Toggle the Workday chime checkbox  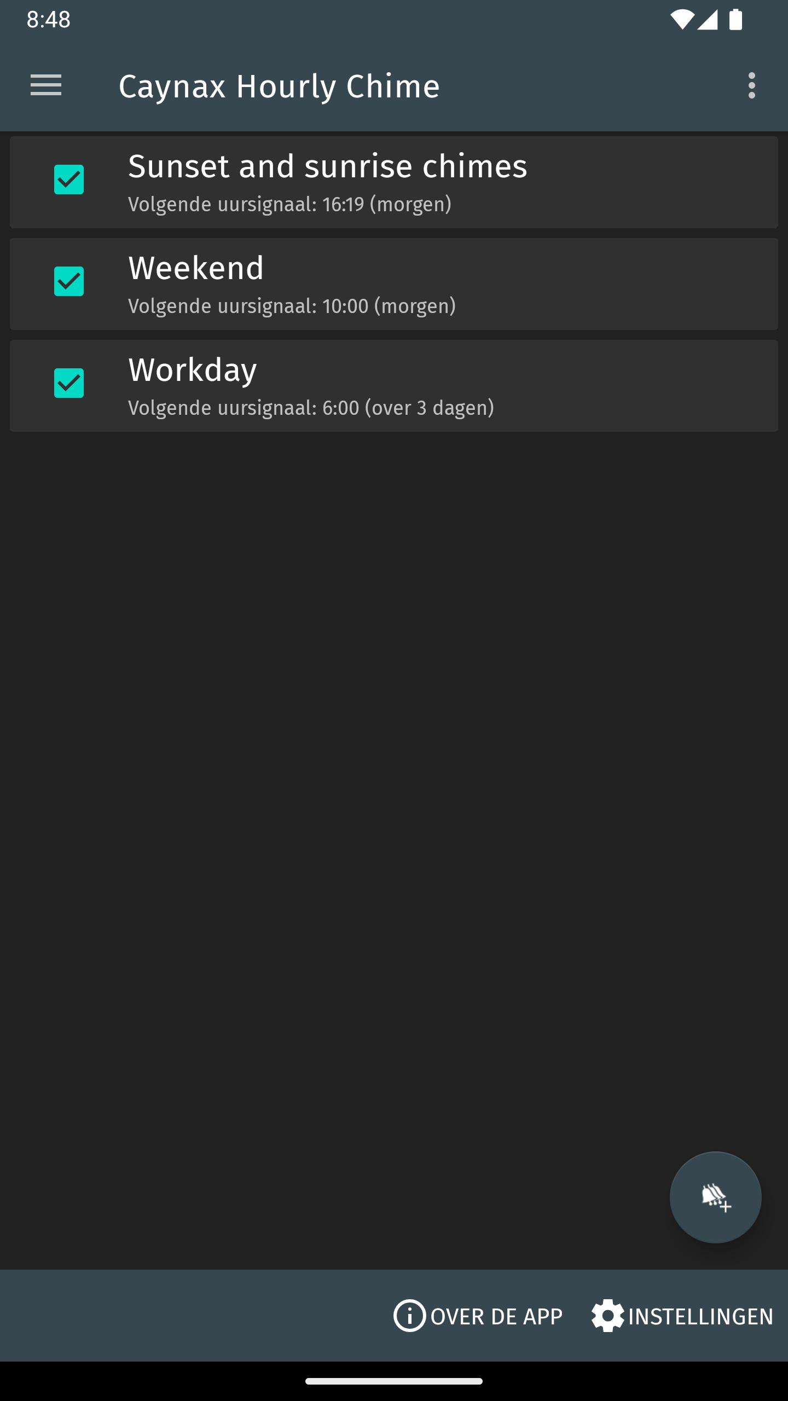pyautogui.click(x=69, y=383)
